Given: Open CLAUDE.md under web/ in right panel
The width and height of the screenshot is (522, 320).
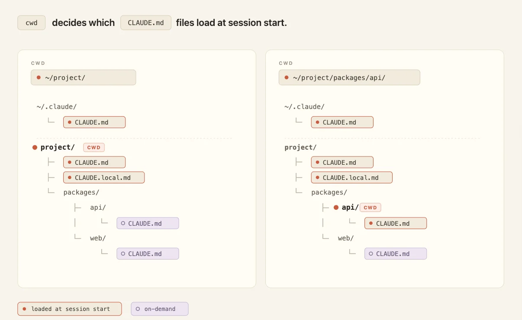Looking at the screenshot, I should (396, 253).
